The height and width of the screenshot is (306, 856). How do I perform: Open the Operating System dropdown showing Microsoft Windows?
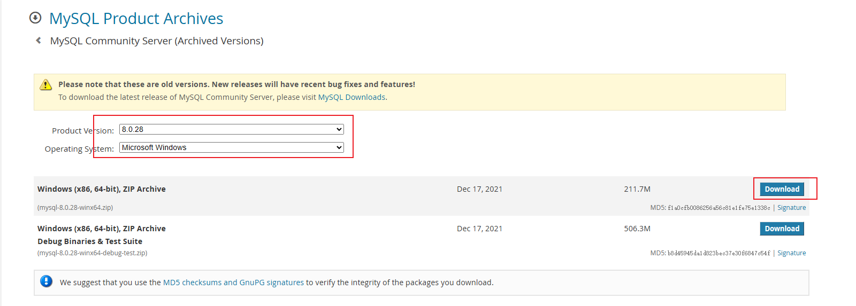tap(232, 147)
